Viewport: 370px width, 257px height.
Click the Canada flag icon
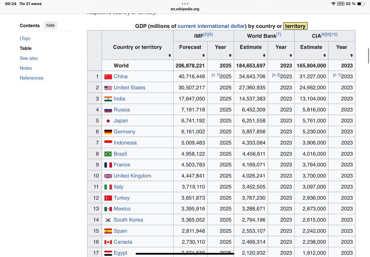click(108, 242)
